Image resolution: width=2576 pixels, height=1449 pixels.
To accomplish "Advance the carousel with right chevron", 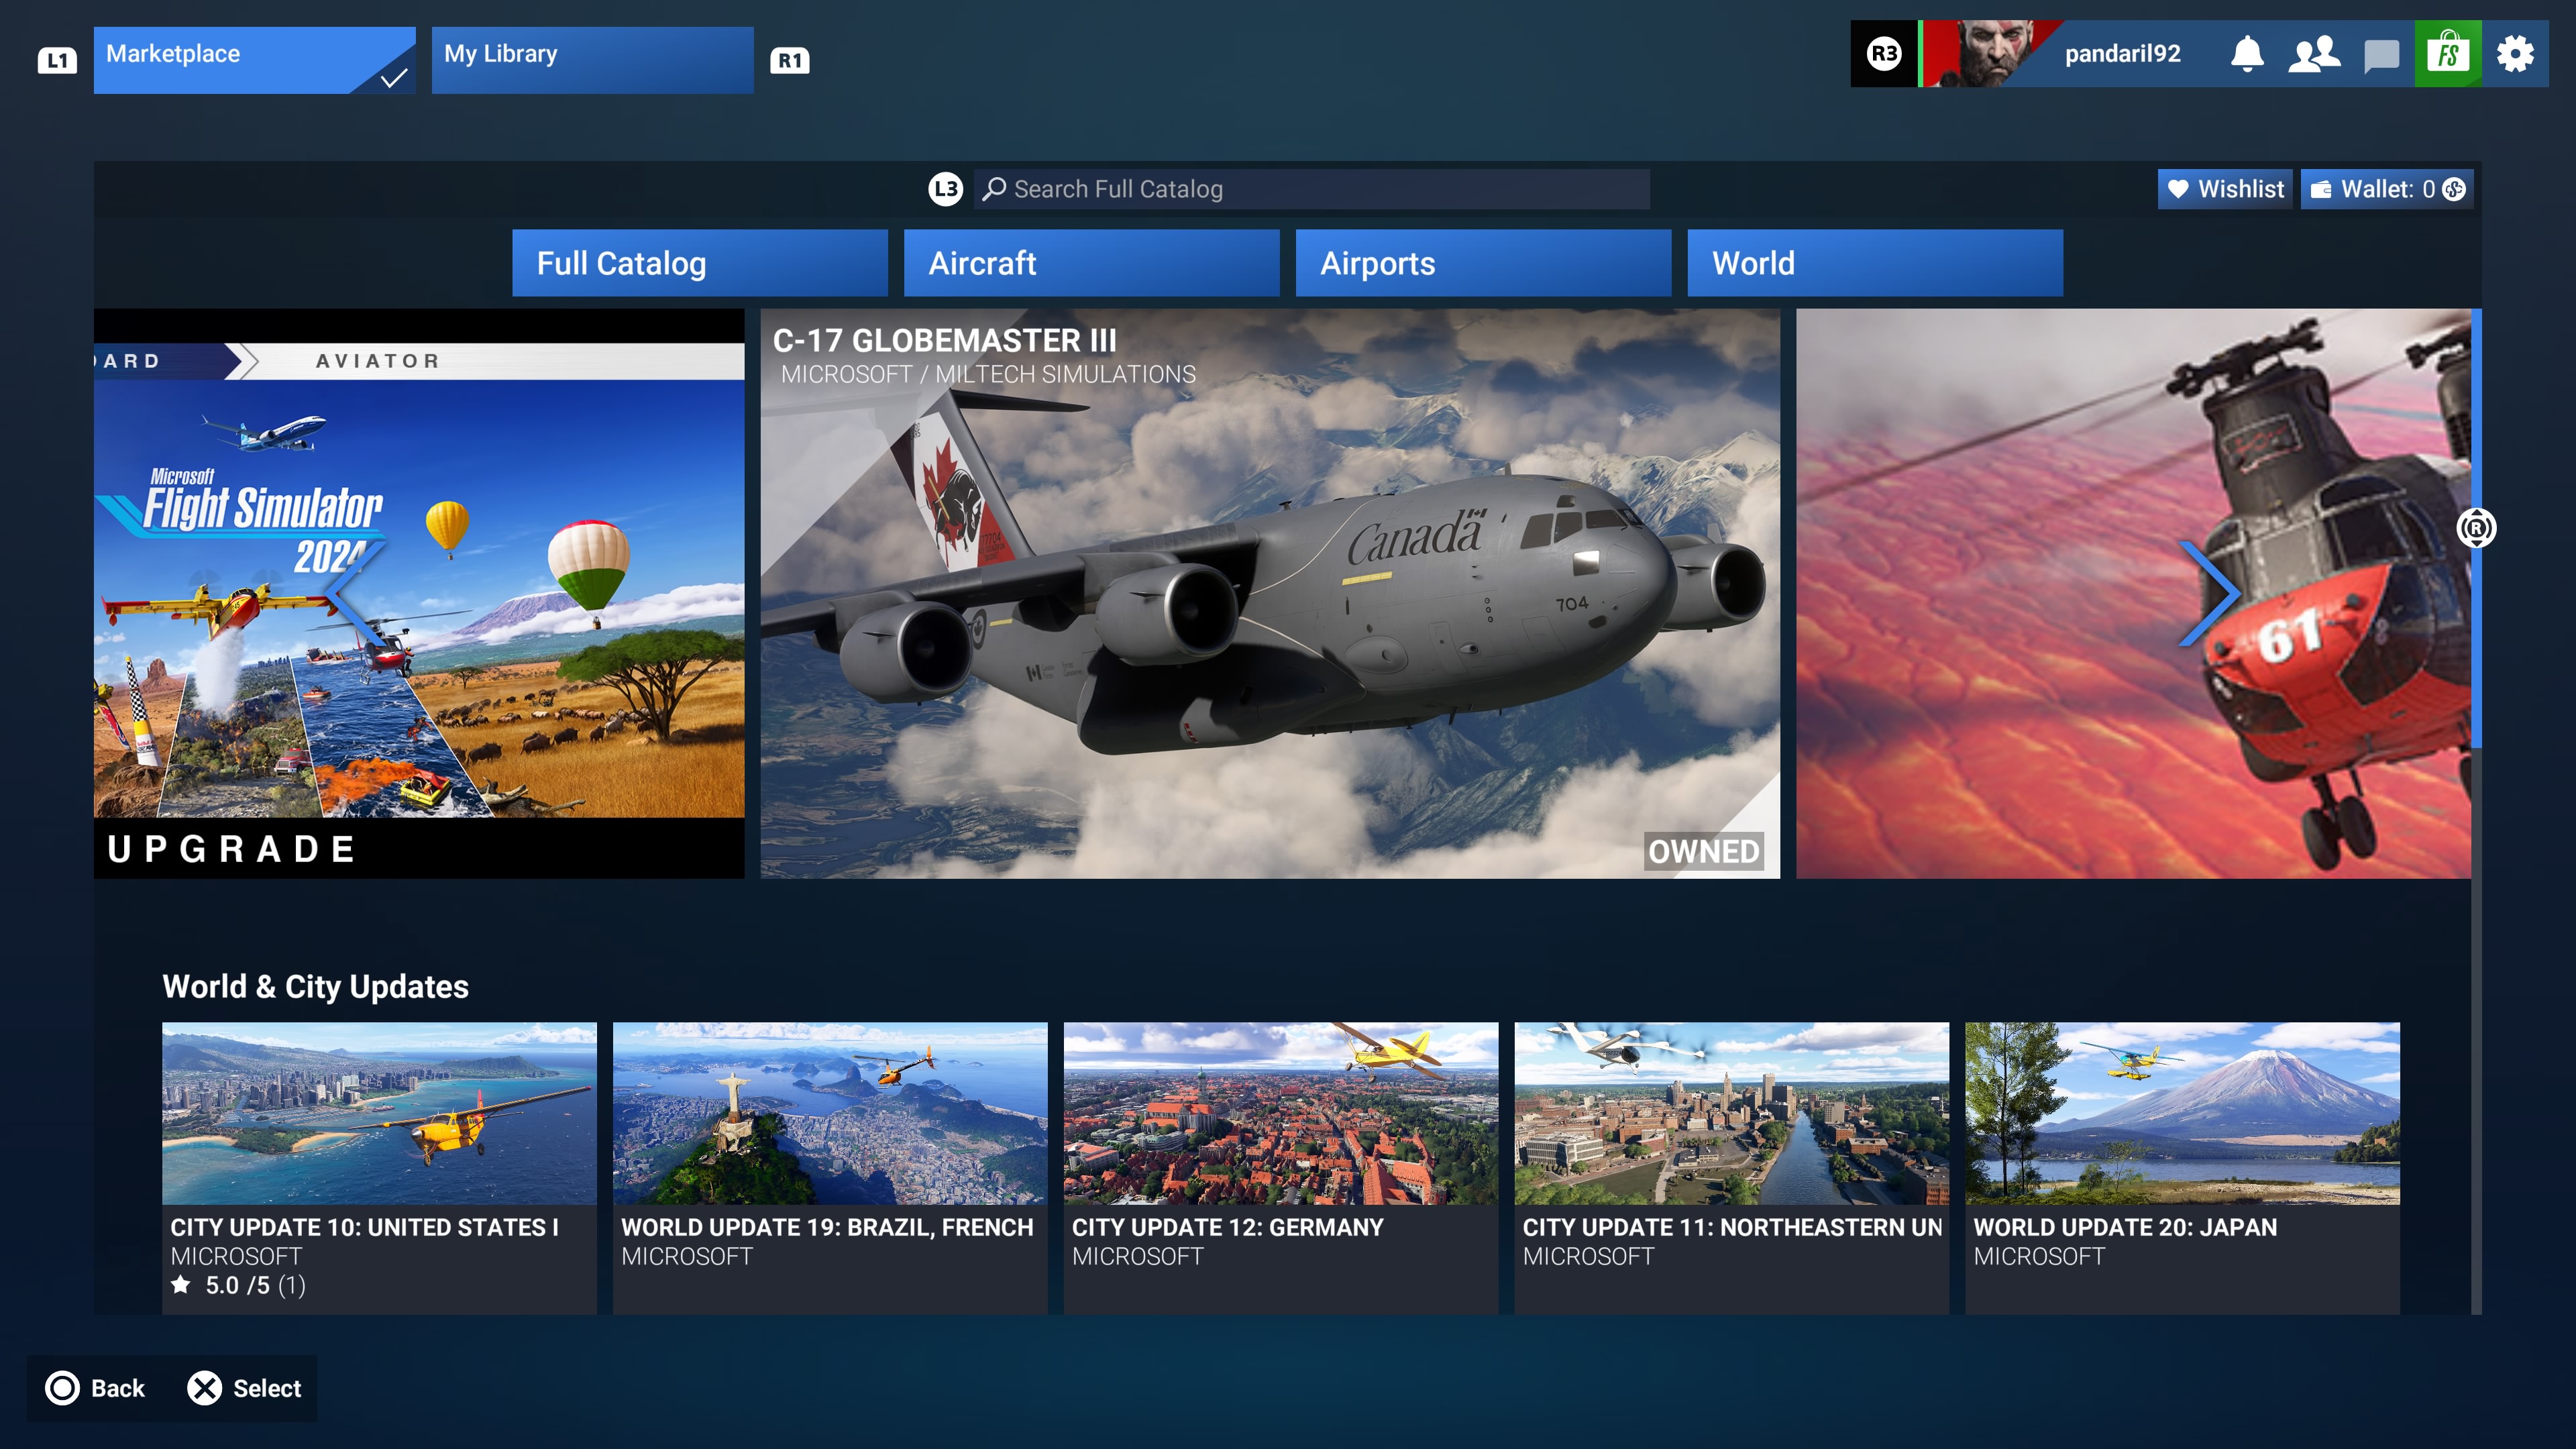I will (x=2210, y=594).
